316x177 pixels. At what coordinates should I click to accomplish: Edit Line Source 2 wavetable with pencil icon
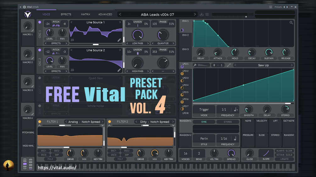pyautogui.click(x=119, y=70)
